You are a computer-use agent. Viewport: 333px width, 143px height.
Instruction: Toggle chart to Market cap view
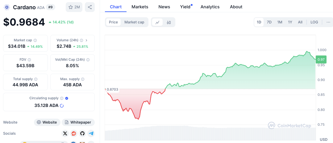[x=134, y=22]
